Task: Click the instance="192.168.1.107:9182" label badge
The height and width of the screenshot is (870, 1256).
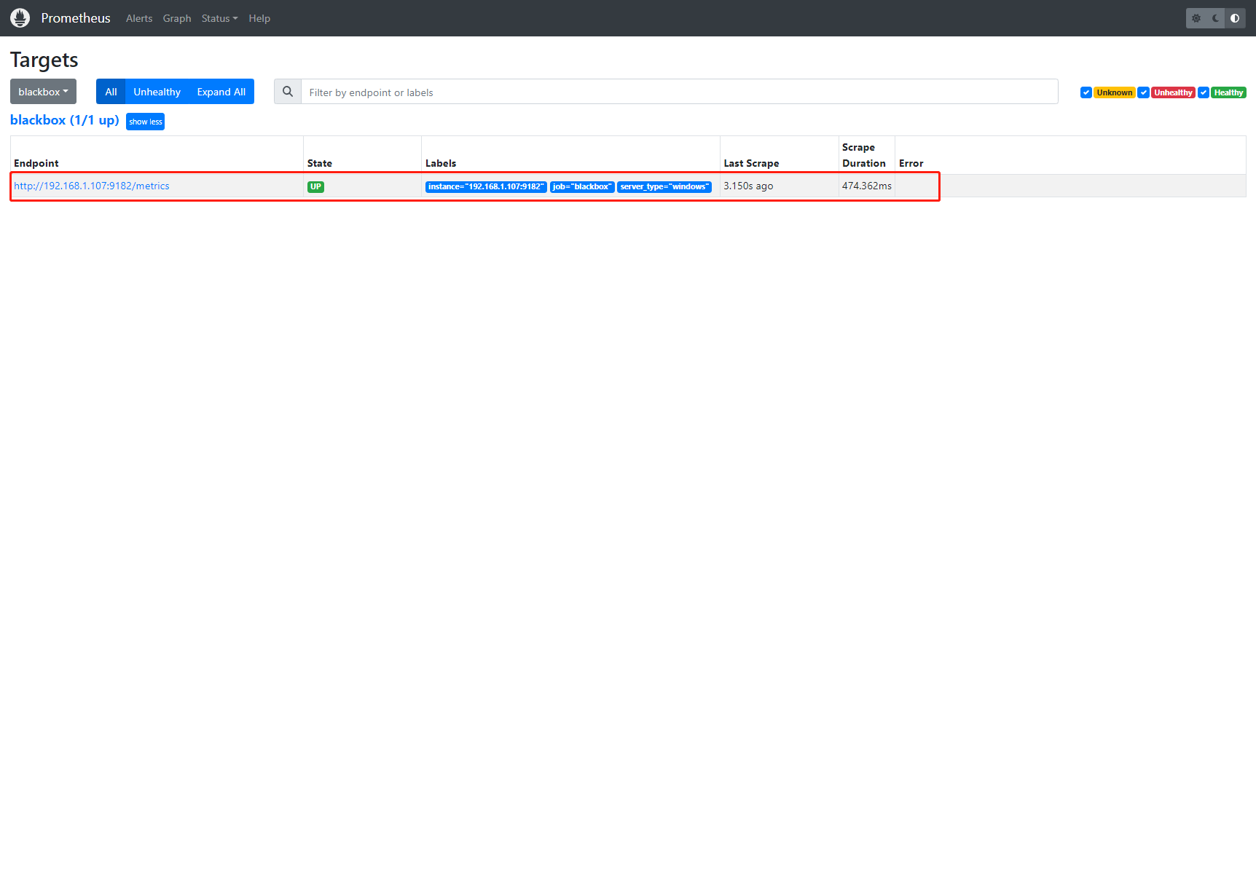Action: 486,186
